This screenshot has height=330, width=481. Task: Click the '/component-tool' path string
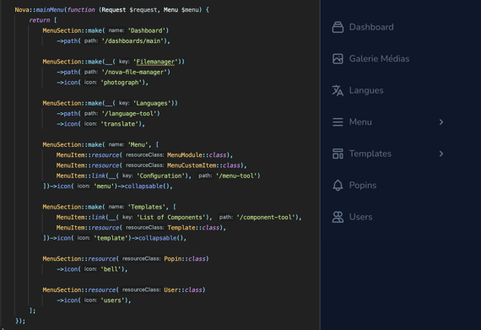[x=266, y=217]
